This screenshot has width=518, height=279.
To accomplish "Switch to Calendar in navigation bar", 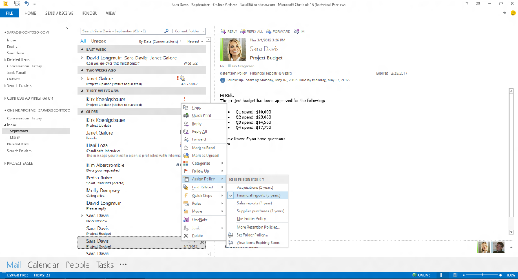I will [x=43, y=265].
